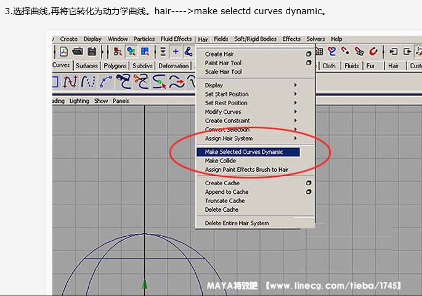Open the viewport Lighting menu

tap(79, 101)
